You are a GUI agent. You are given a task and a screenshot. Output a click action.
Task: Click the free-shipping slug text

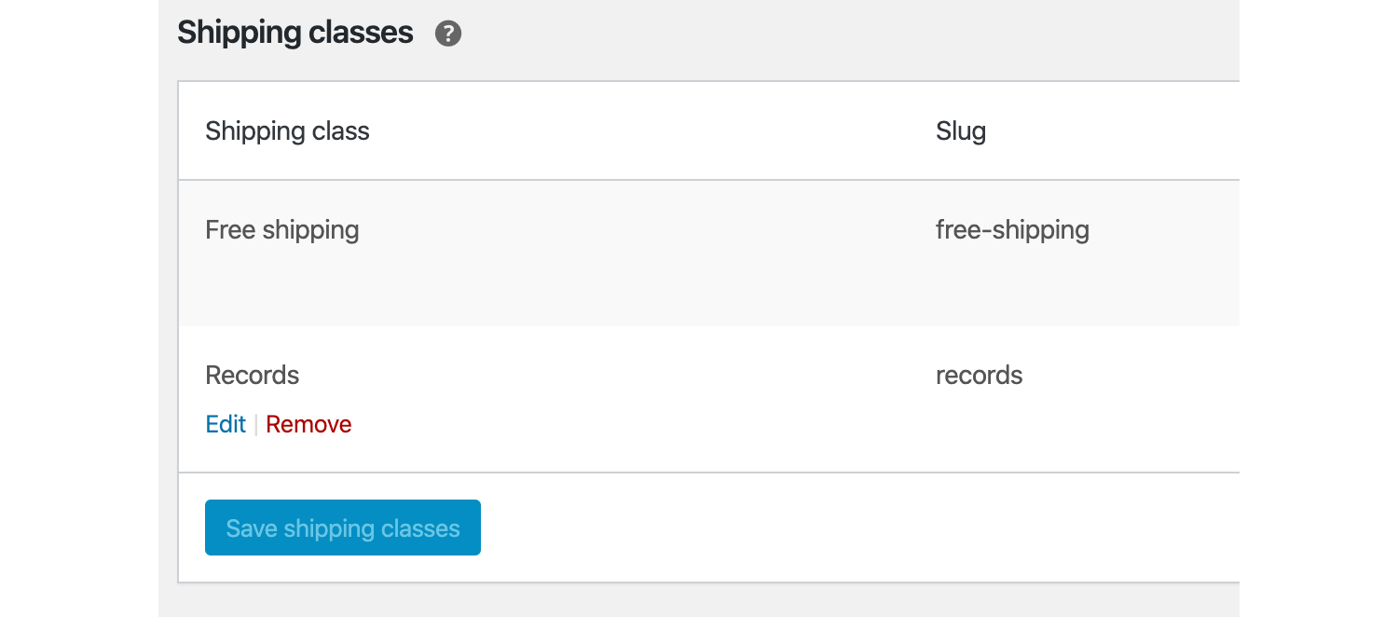(x=1012, y=230)
